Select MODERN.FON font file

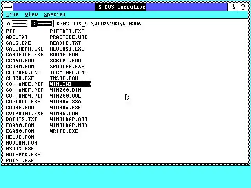tap(22, 143)
